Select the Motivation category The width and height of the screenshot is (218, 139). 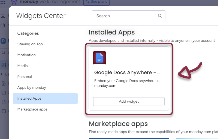[x=26, y=55]
